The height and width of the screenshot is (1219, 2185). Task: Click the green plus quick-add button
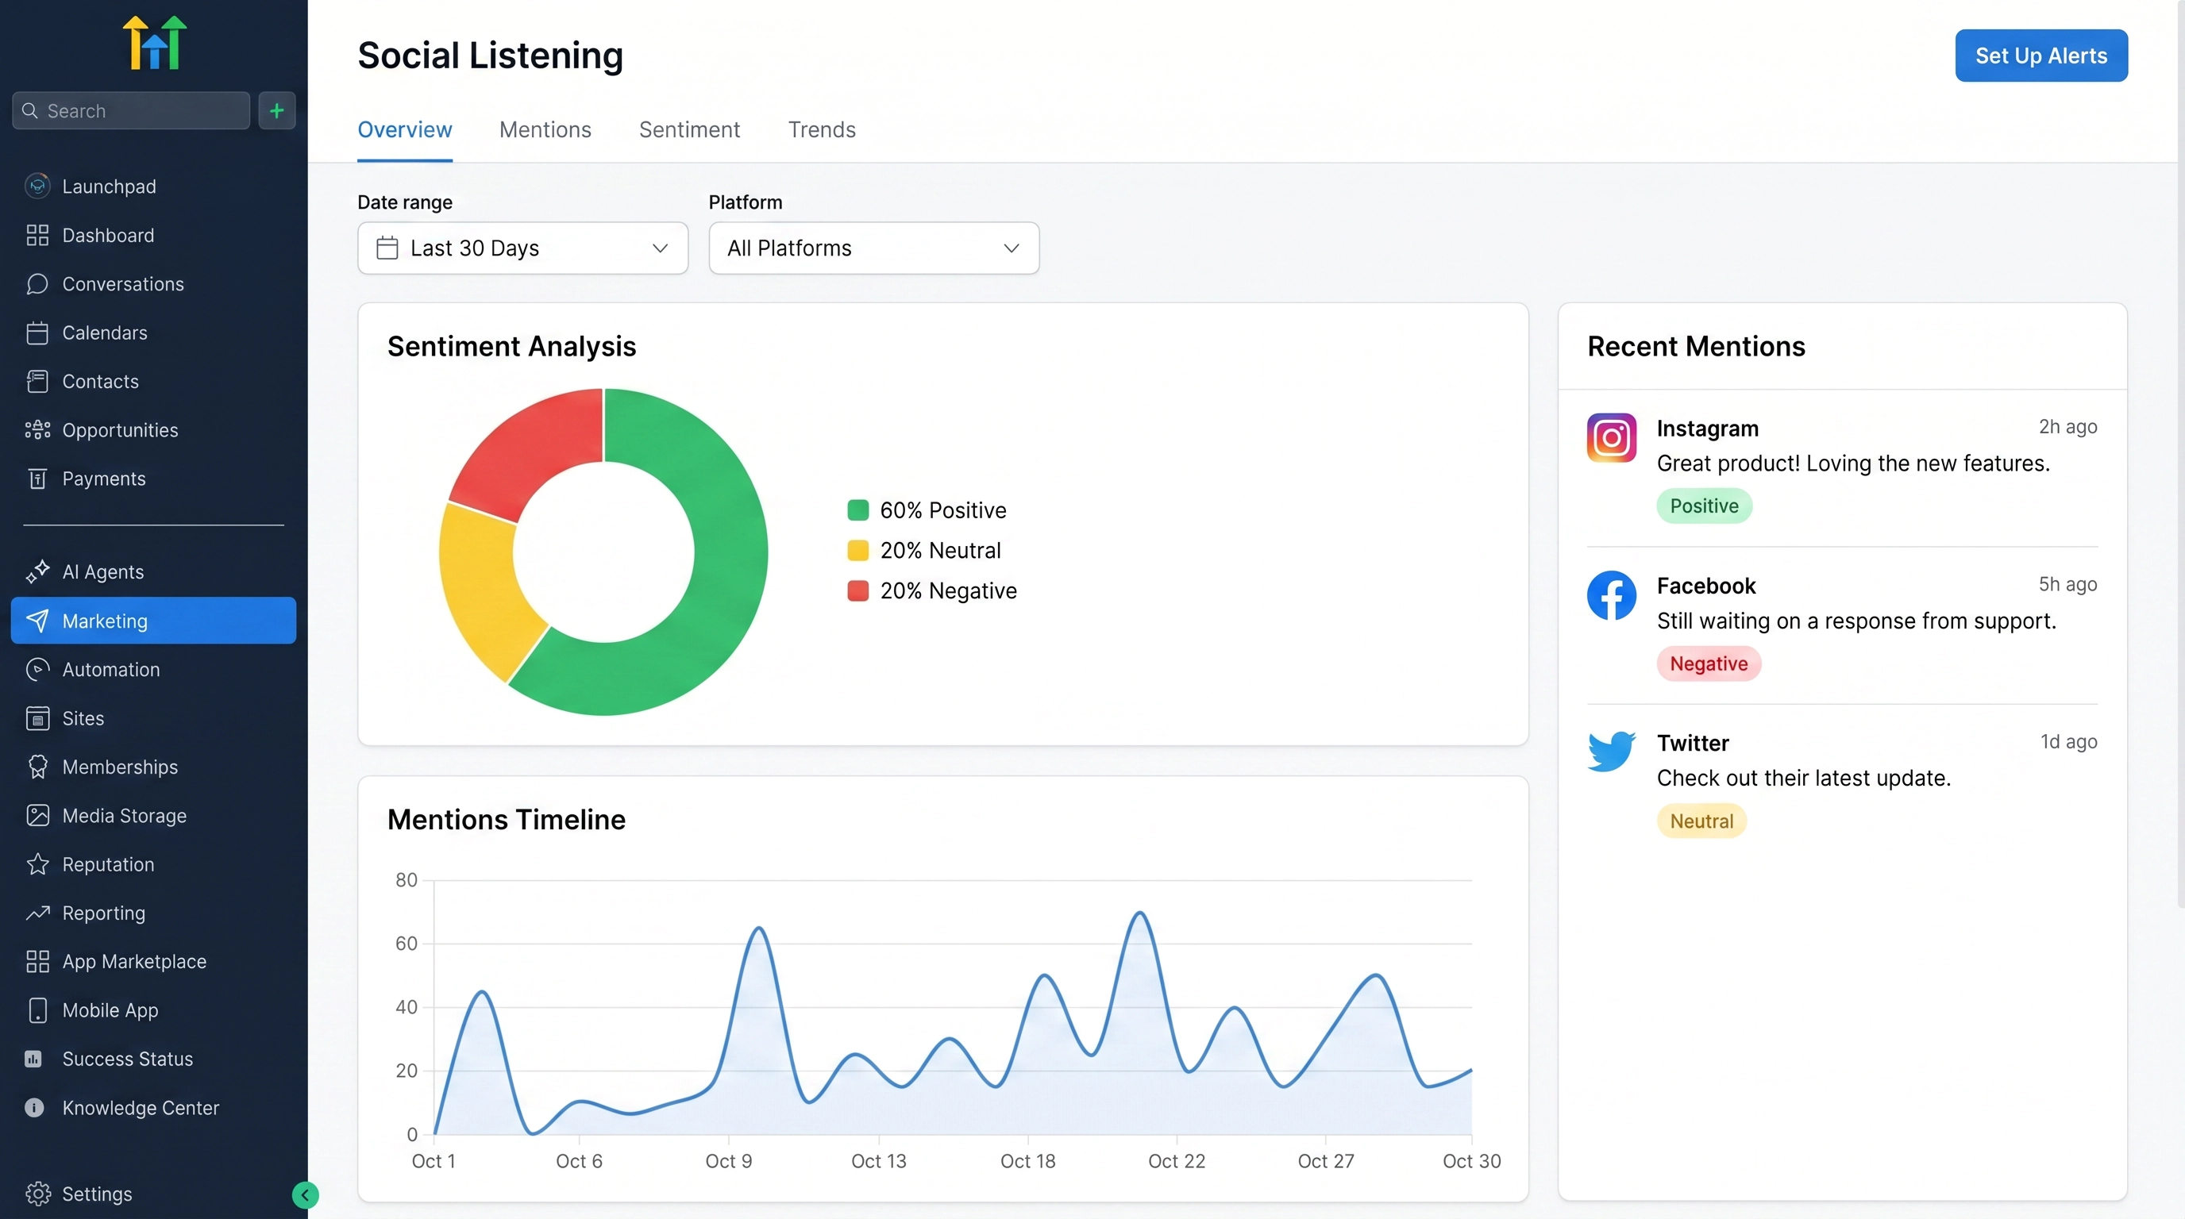click(x=276, y=110)
